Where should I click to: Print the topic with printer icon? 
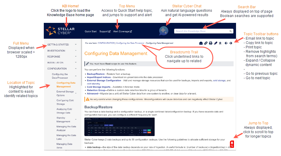click(x=211, y=43)
